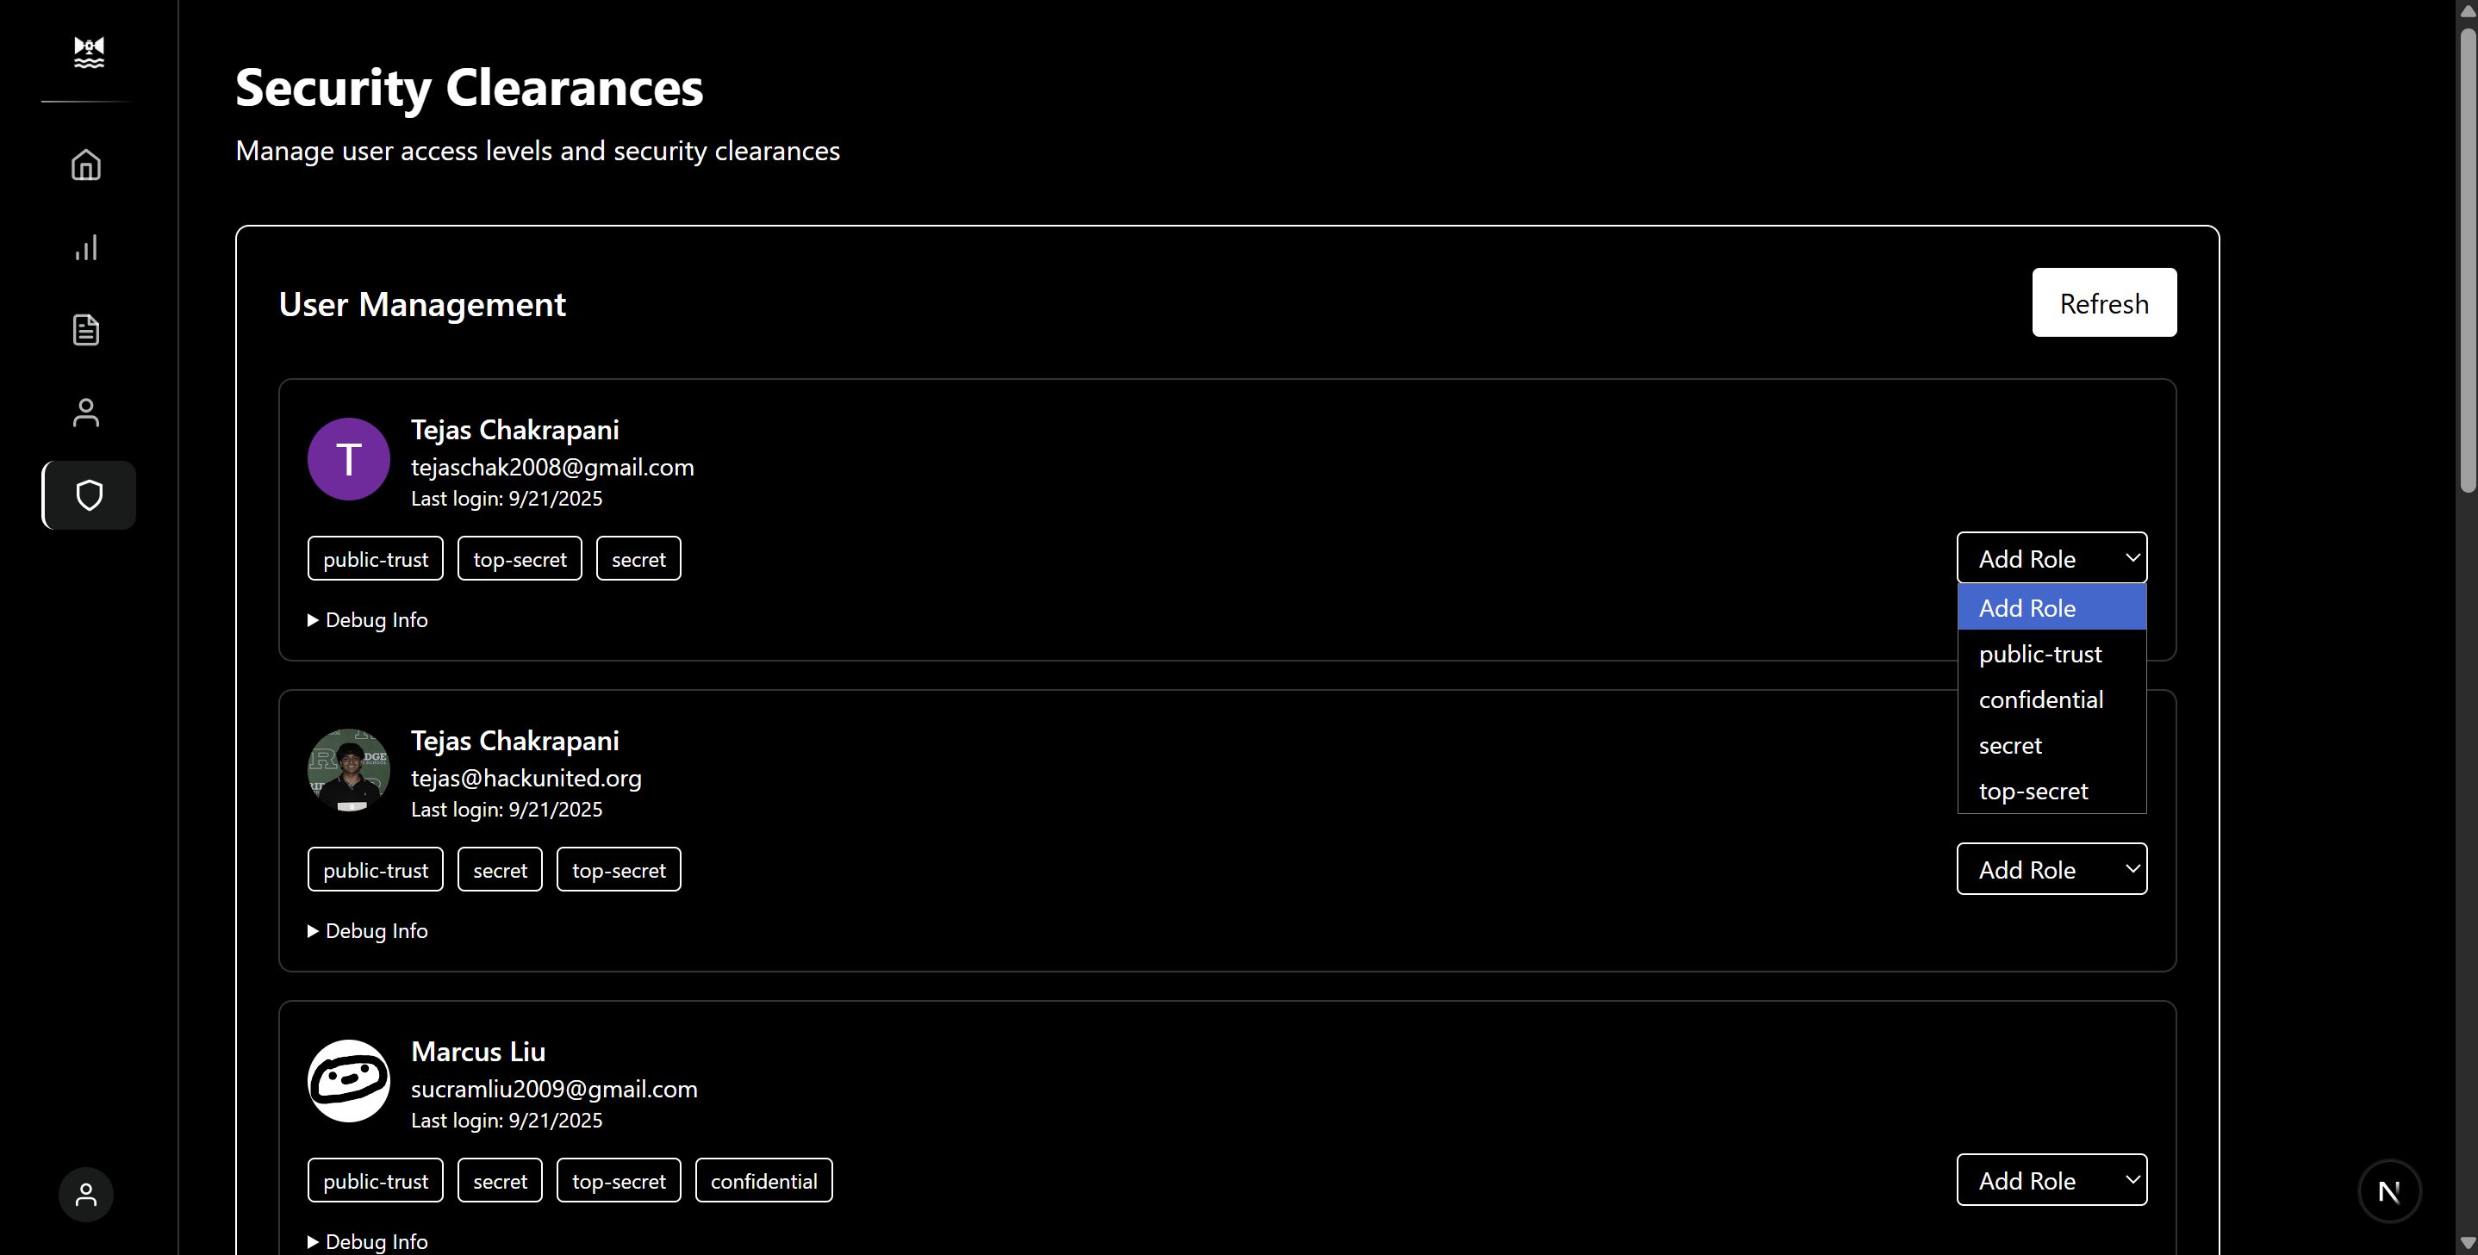This screenshot has width=2478, height=1255.
Task: Expand Debug Info for tejas@hackunited.org
Action: [x=367, y=931]
